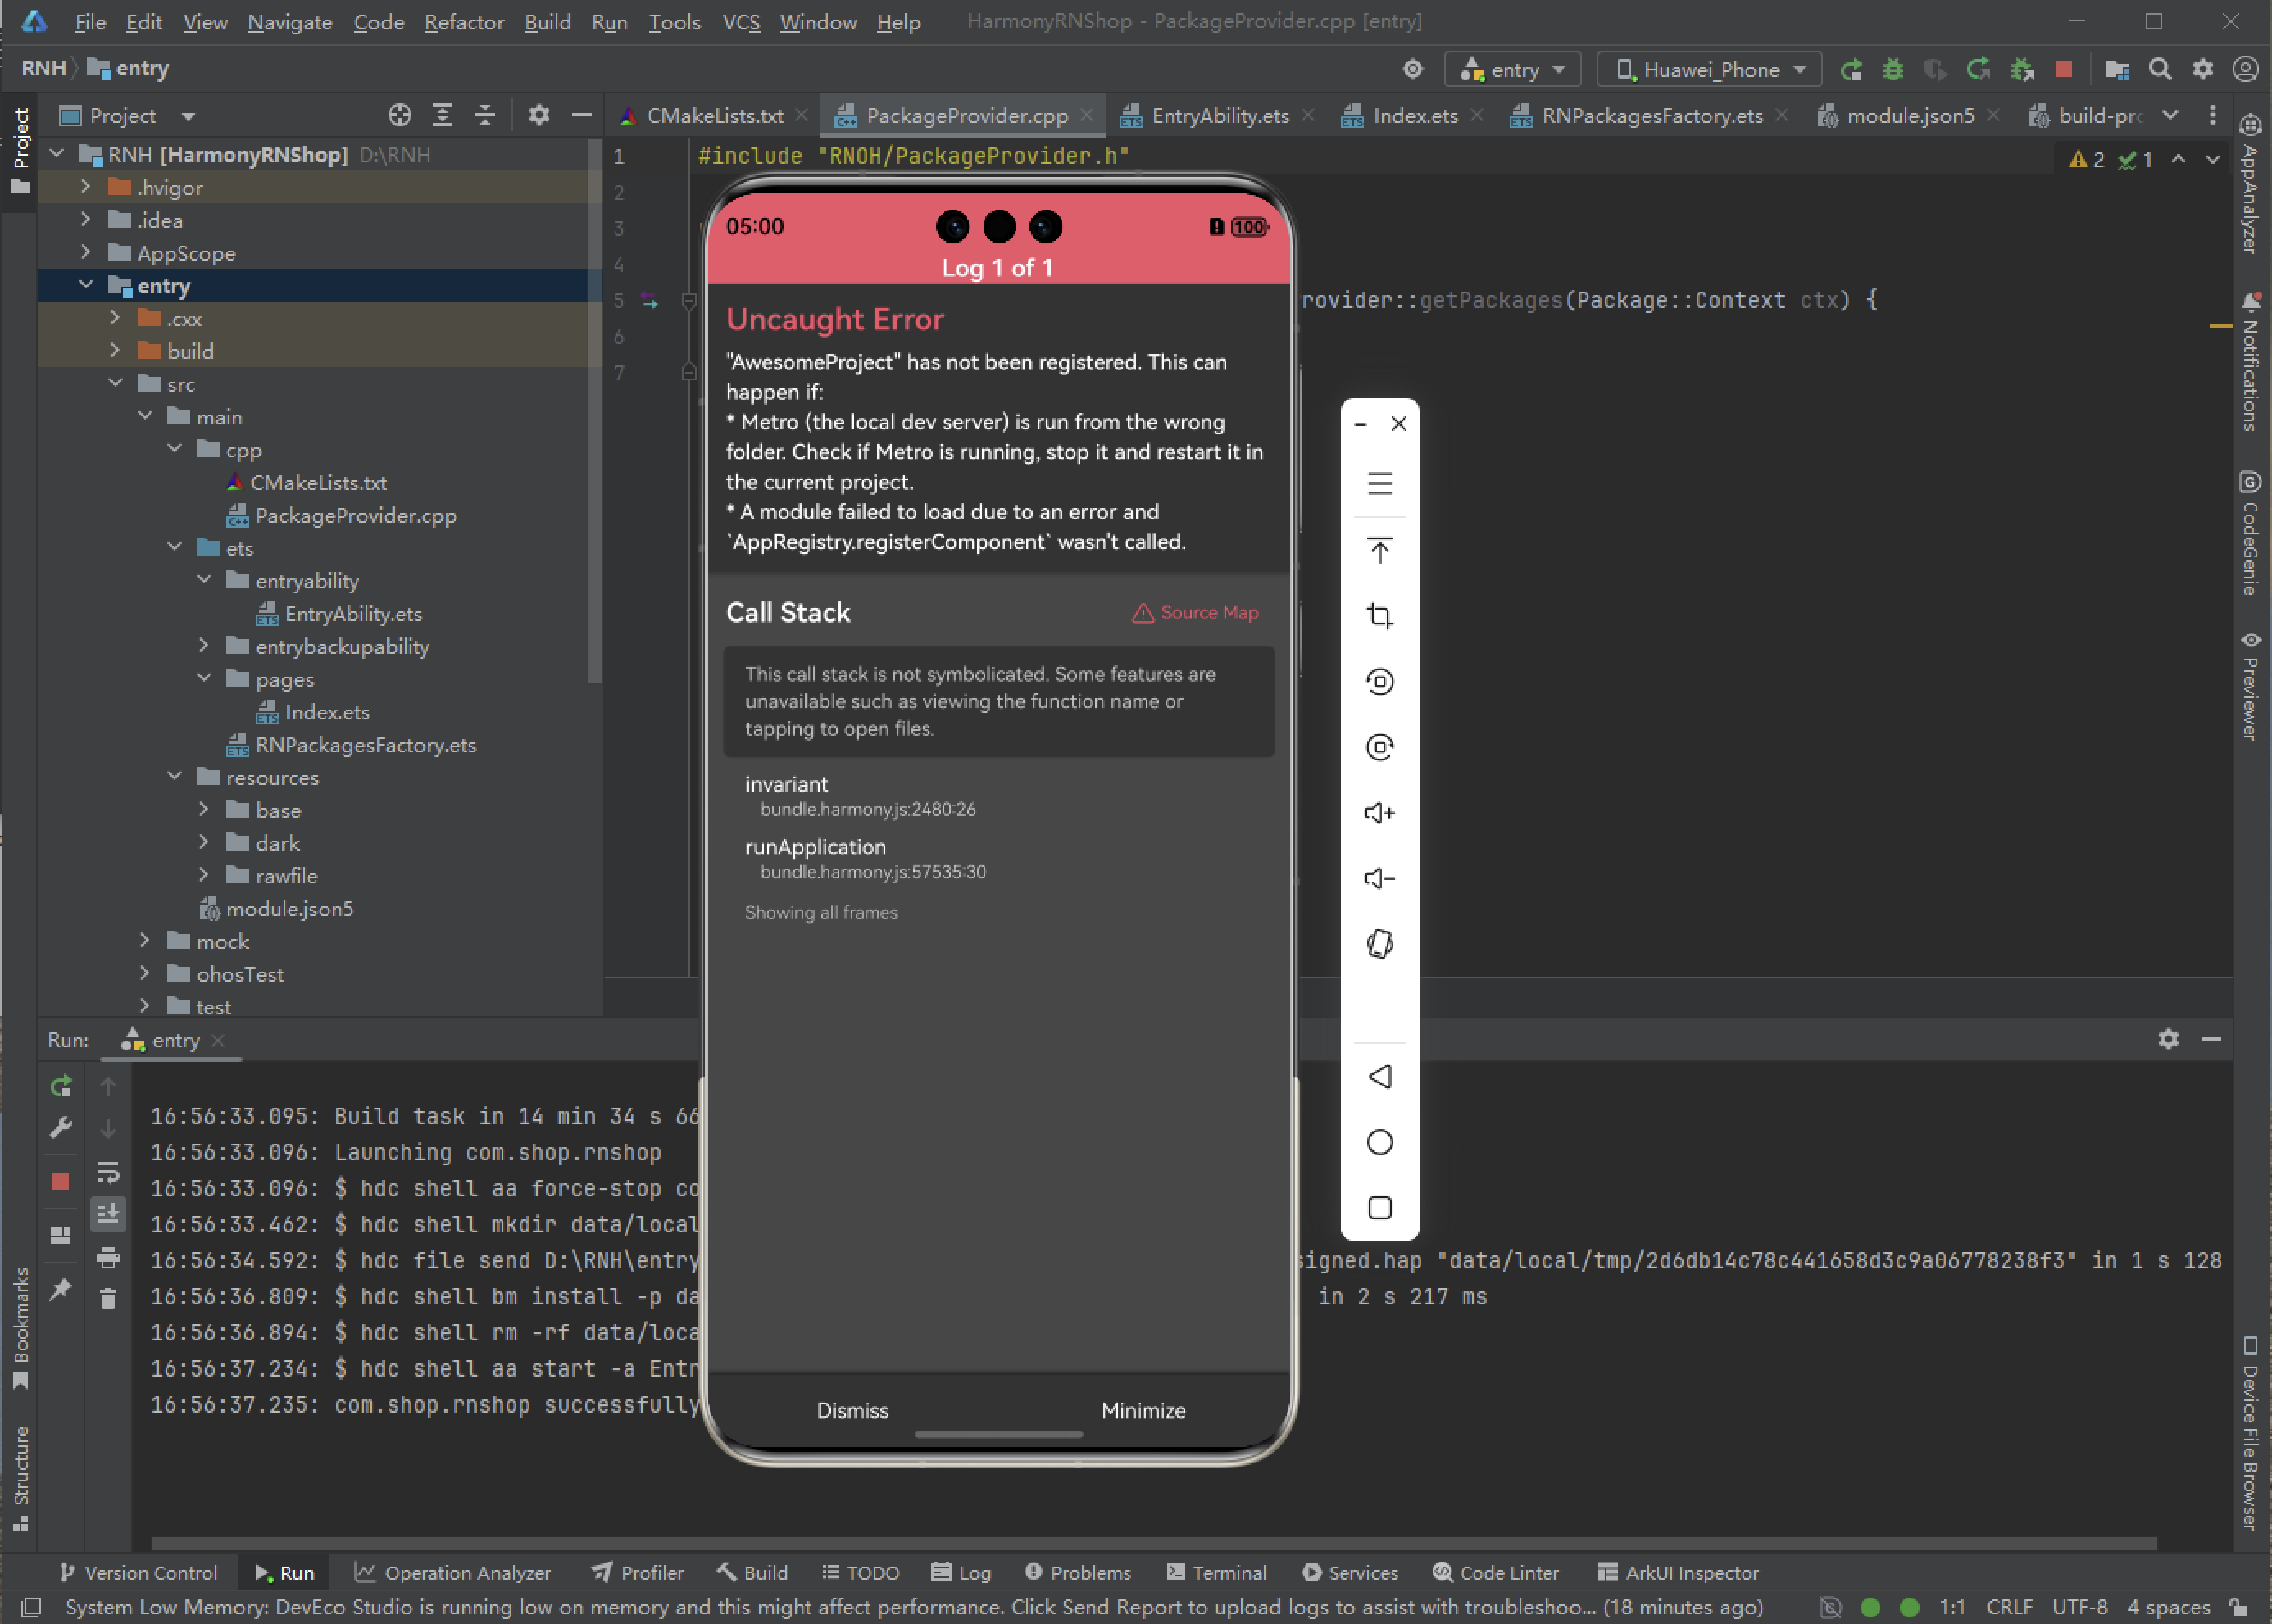Screen dimensions: 2272x1624
Task: Click the emulator volume up icon
Action: [x=1379, y=813]
